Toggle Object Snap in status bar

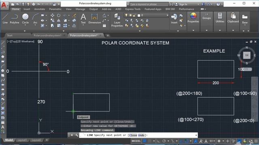click(187, 141)
